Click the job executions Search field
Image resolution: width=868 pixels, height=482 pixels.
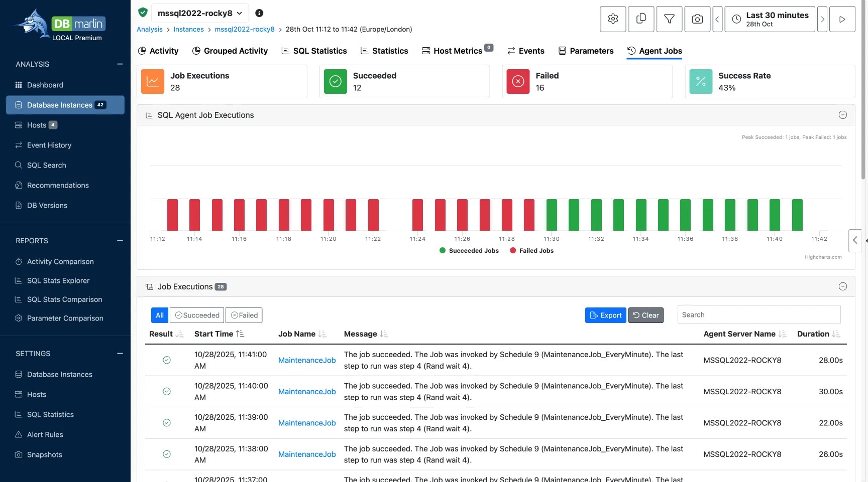point(758,315)
